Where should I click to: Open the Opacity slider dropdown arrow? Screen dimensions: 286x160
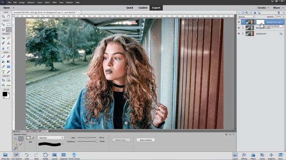(x=283, y=17)
